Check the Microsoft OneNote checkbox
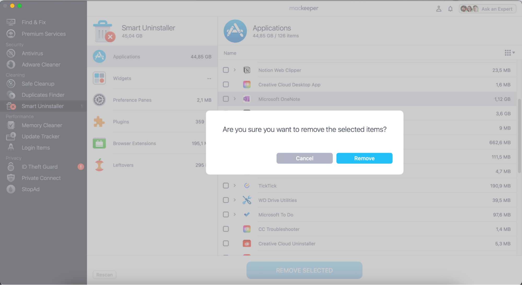The height and width of the screenshot is (285, 522). 226,99
